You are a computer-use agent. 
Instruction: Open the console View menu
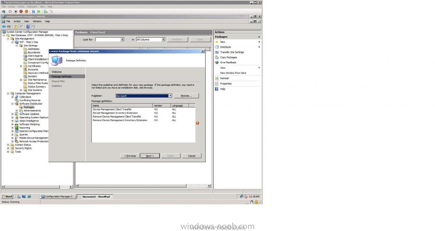click(27, 21)
